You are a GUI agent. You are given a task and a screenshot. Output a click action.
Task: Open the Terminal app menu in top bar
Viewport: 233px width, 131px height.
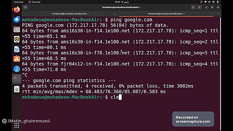[34, 2]
